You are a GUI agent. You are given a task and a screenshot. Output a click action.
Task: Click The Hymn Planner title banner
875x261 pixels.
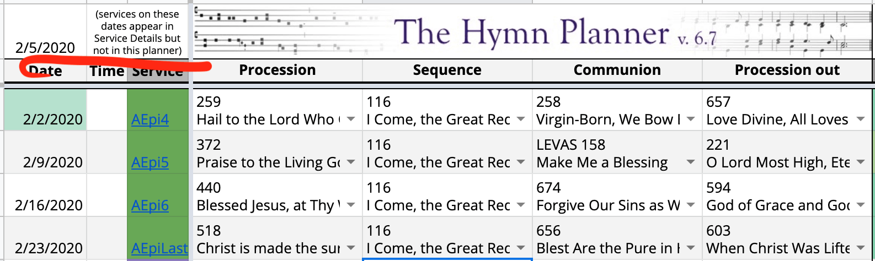pyautogui.click(x=532, y=31)
